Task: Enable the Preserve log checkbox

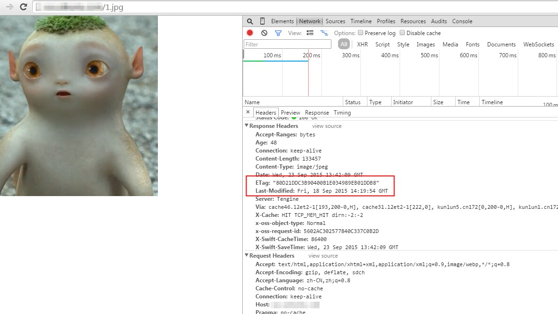Action: pyautogui.click(x=360, y=33)
